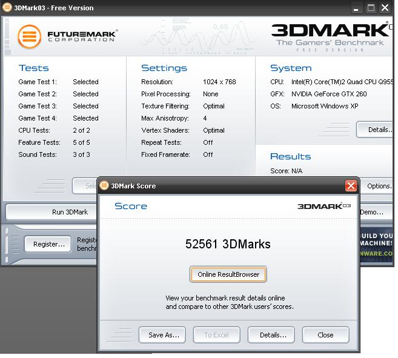Click 'View your benchmark result details online' text
This screenshot has height=358, width=398.
(225, 298)
